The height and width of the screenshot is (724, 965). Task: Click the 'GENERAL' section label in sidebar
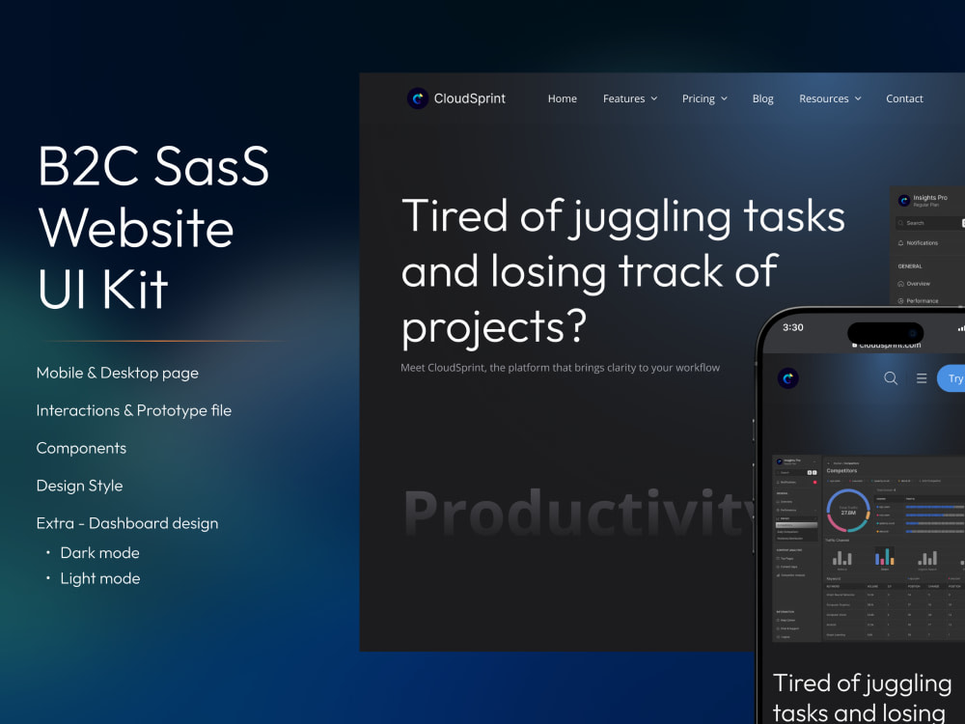pyautogui.click(x=910, y=266)
